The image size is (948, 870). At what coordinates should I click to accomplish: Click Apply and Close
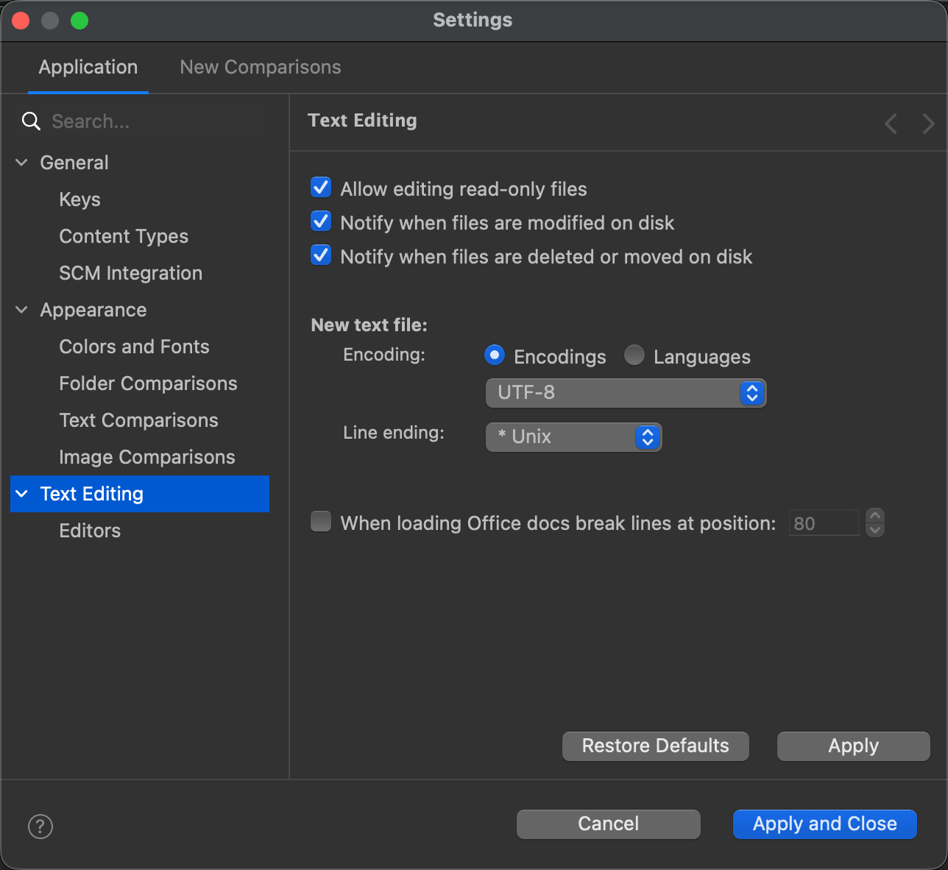(x=825, y=824)
